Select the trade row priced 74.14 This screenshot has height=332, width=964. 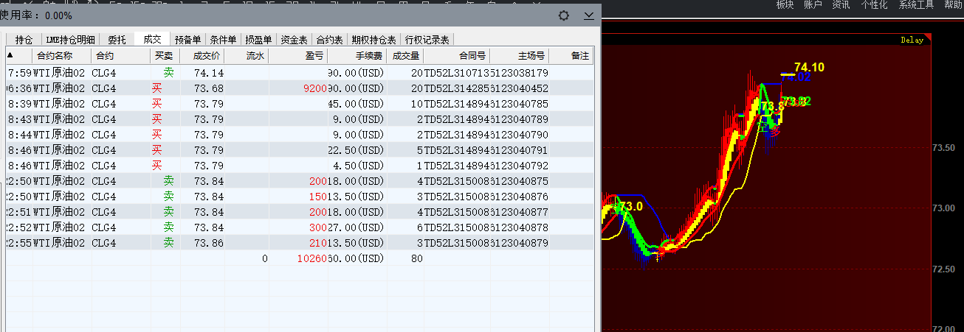300,73
